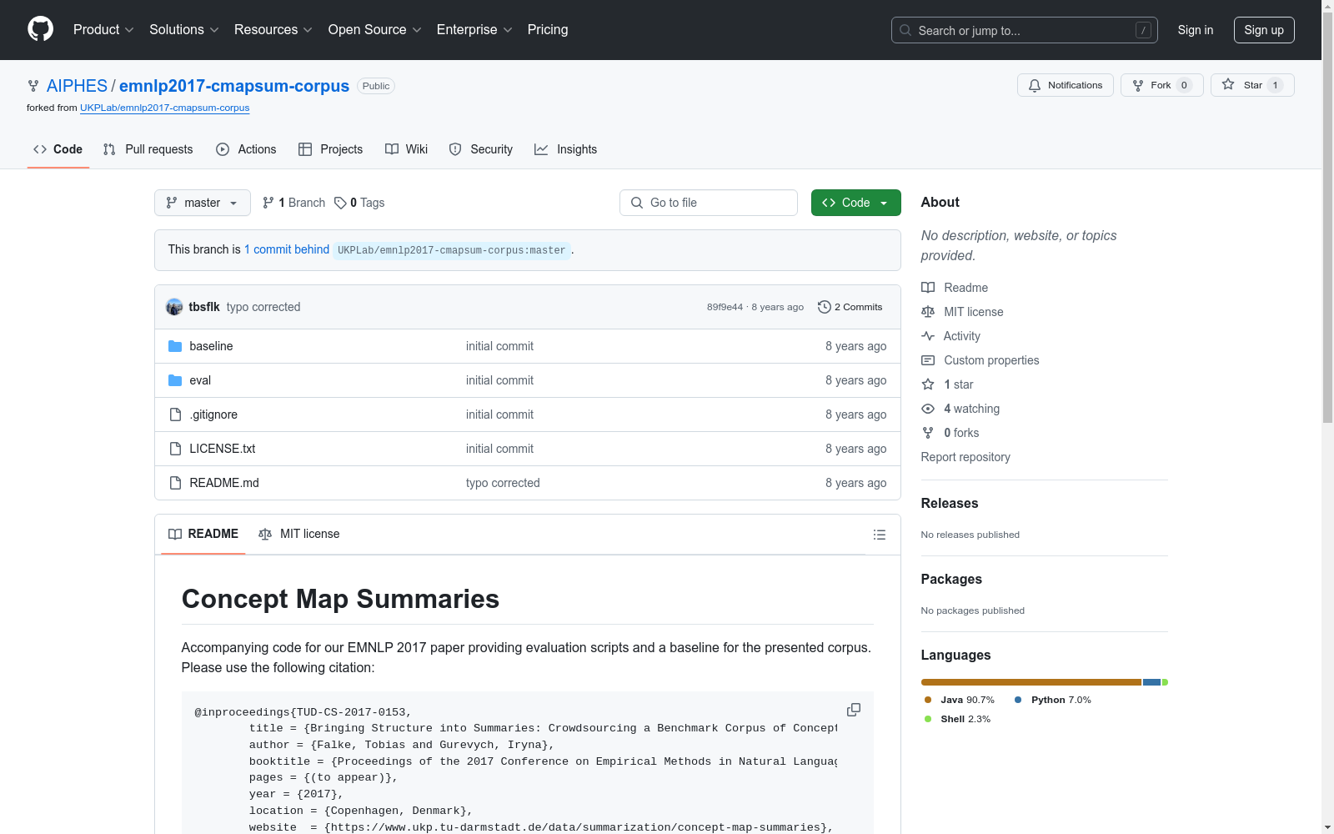This screenshot has height=834, width=1334.
Task: Expand the Solutions menu
Action: point(184,29)
